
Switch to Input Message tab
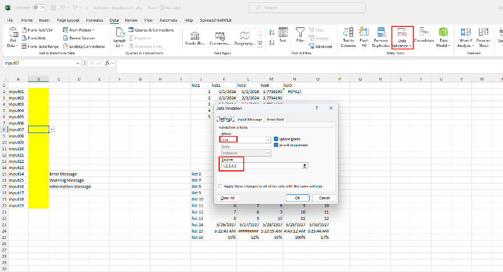point(249,119)
